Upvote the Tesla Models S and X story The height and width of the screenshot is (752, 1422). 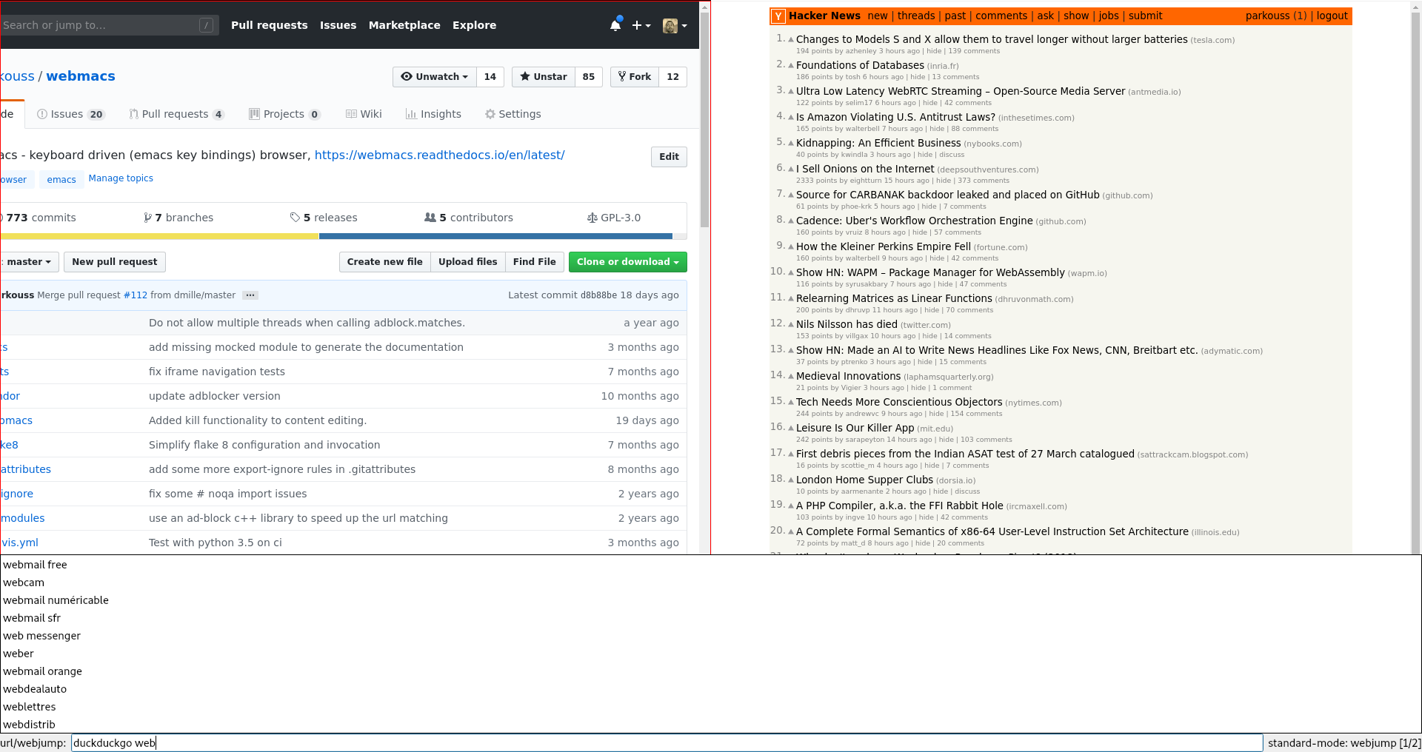click(x=791, y=39)
